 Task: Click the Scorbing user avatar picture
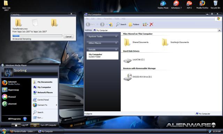[x=8, y=72]
